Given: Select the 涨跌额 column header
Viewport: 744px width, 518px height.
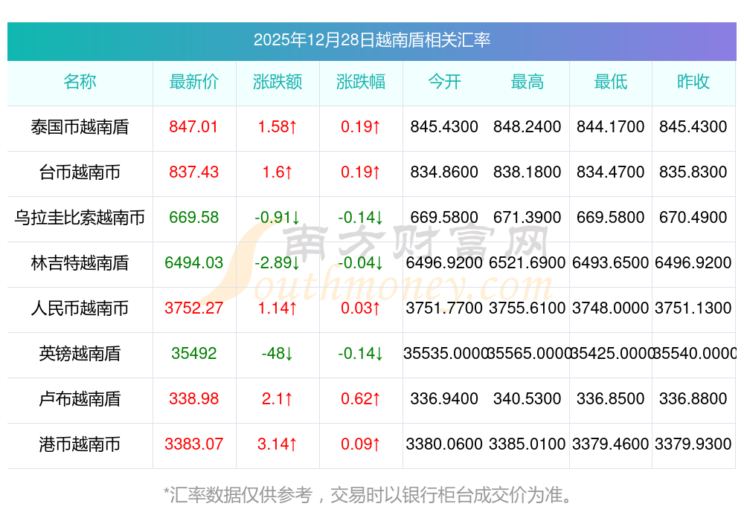Looking at the screenshot, I should point(278,82).
